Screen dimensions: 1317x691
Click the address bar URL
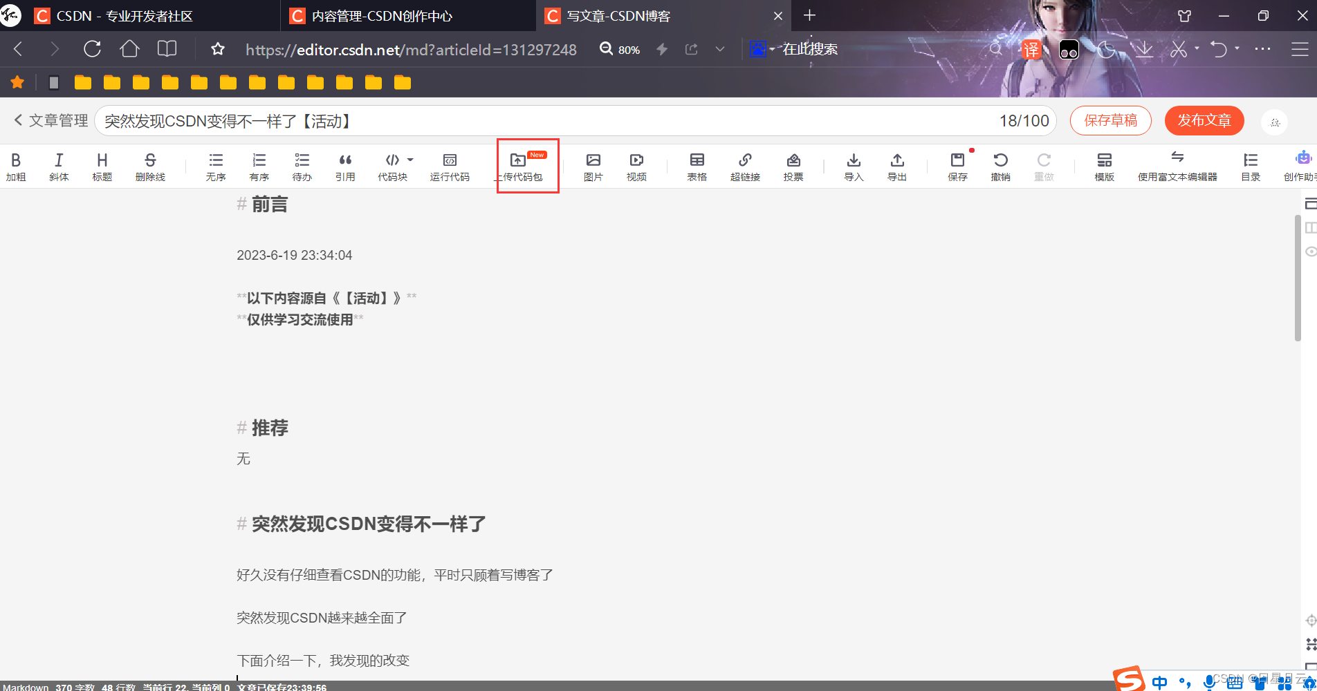pyautogui.click(x=411, y=50)
